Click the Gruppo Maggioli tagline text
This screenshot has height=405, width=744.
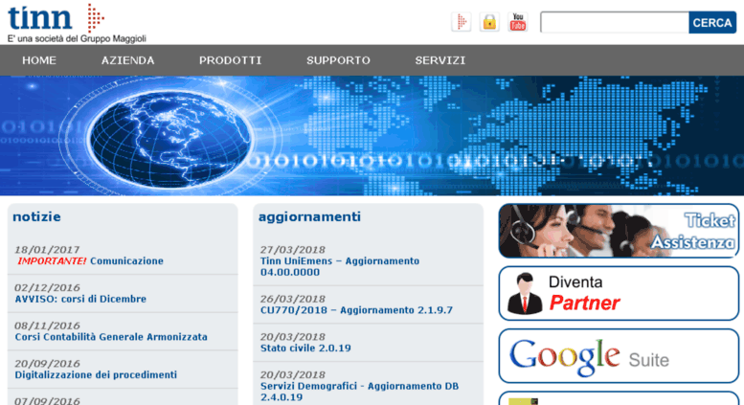(x=77, y=39)
